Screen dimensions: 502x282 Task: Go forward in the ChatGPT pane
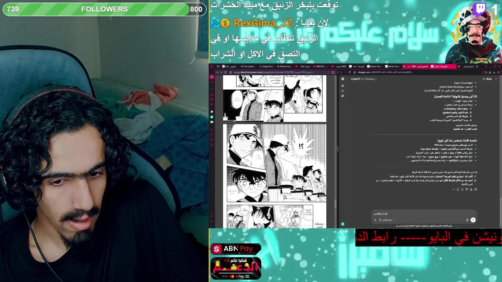(345, 72)
